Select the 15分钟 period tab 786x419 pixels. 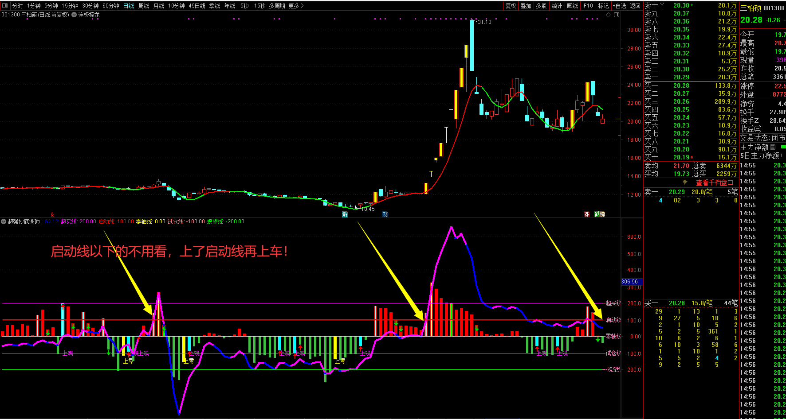(x=70, y=6)
